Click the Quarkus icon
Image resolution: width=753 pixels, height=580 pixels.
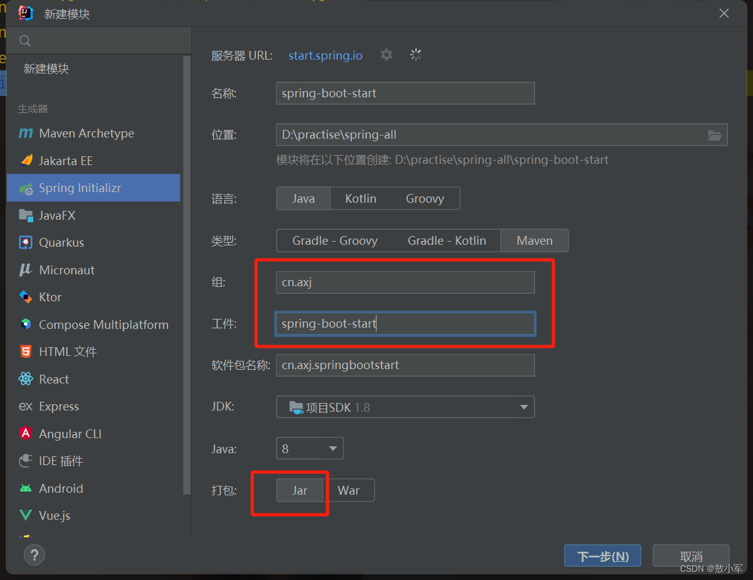pos(26,242)
